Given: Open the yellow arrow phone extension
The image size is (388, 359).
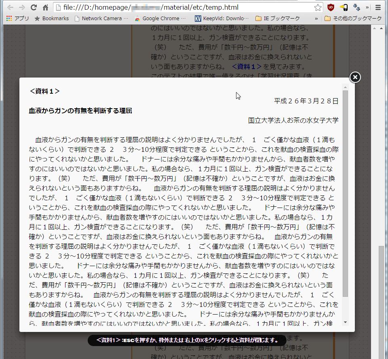Looking at the screenshot, I should coord(344,8).
